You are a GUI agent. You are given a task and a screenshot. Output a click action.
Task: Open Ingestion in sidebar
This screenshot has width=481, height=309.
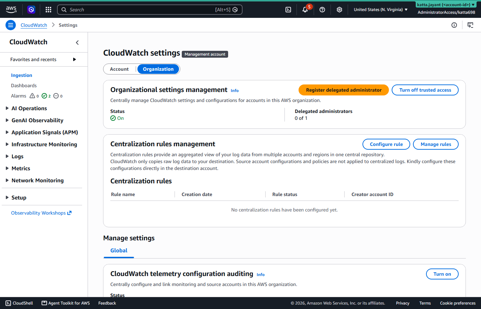point(22,75)
